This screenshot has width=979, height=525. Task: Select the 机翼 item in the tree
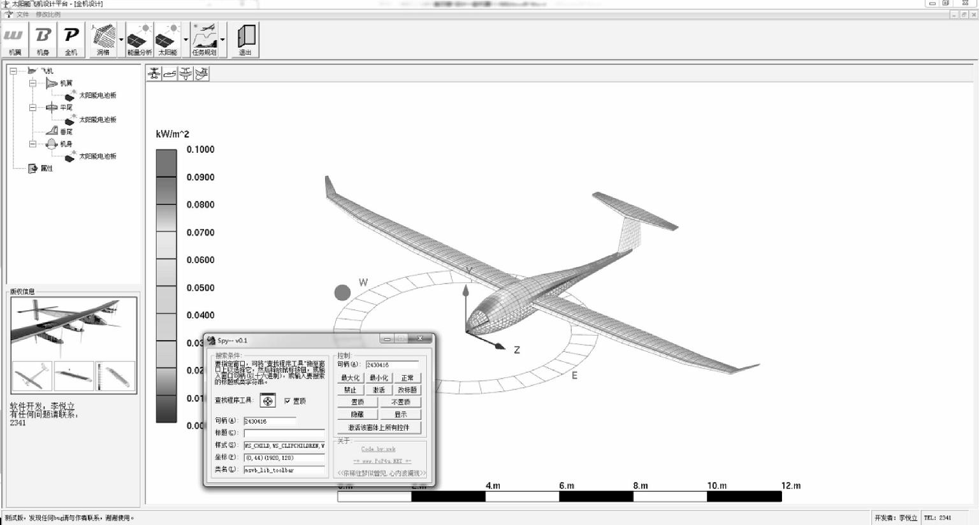[x=66, y=83]
